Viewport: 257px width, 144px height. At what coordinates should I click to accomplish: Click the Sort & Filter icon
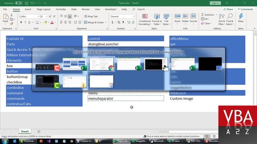click(222, 16)
